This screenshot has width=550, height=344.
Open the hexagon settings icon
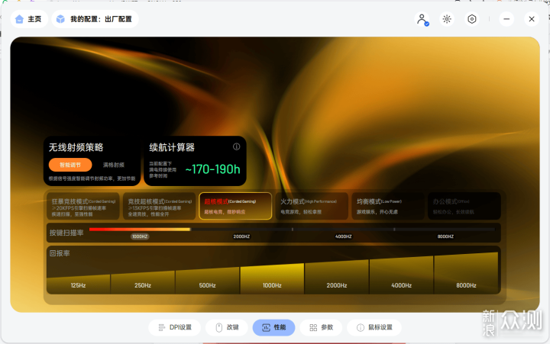(x=472, y=19)
